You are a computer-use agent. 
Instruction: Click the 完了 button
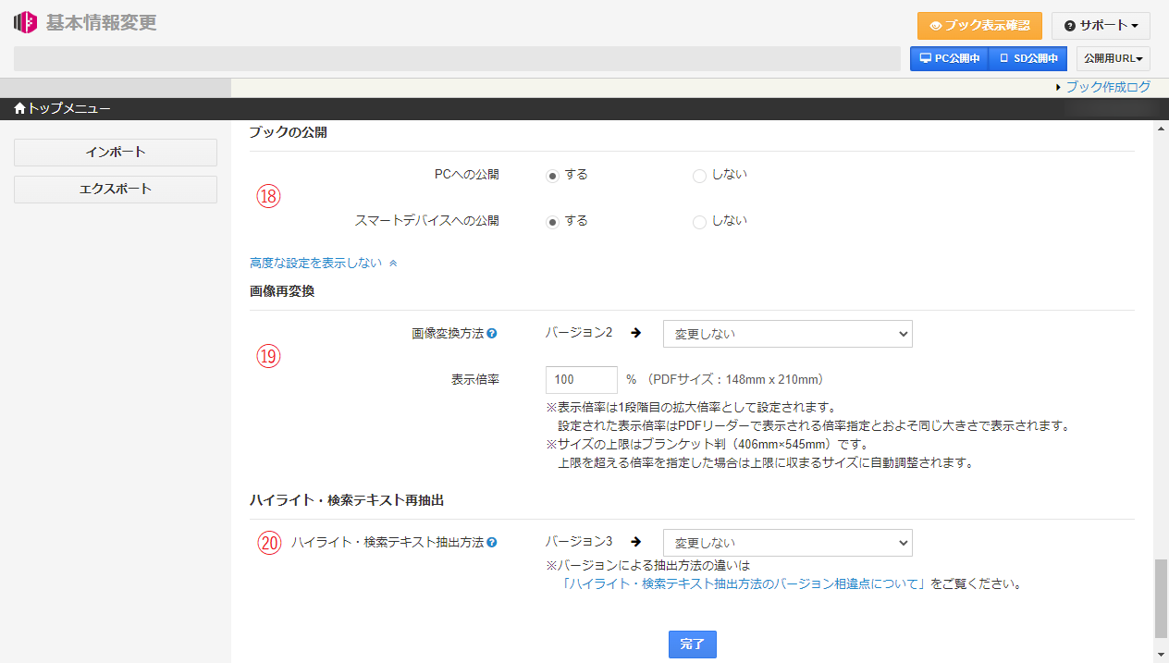click(x=692, y=645)
